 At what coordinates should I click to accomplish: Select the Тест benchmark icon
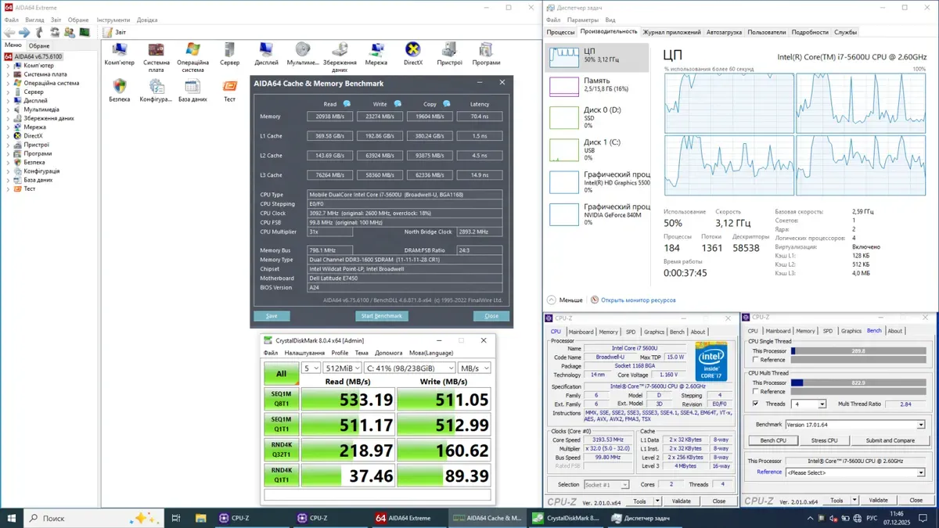(x=229, y=87)
